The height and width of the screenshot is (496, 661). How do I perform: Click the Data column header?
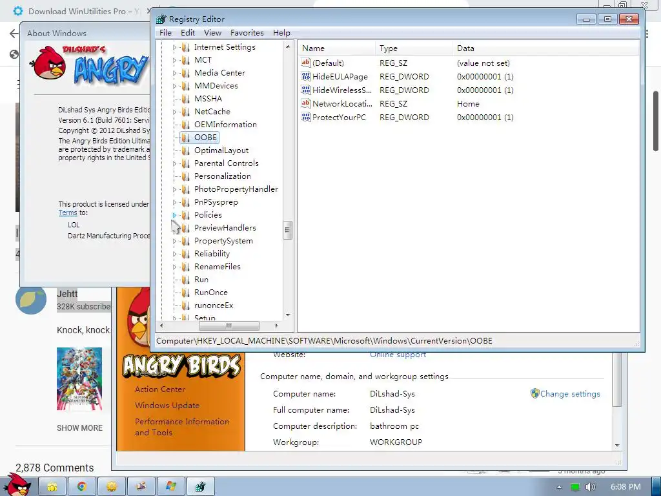coord(546,48)
